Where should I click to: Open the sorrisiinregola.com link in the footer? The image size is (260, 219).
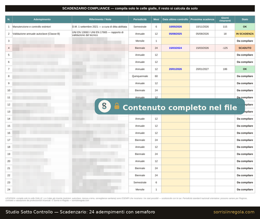coord(234,212)
